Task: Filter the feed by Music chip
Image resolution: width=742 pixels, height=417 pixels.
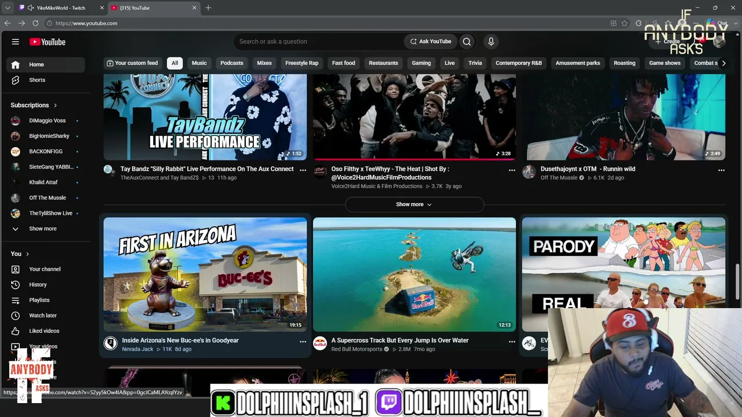Action: [x=199, y=63]
